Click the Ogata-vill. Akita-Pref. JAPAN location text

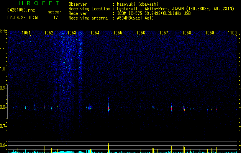click(175, 9)
